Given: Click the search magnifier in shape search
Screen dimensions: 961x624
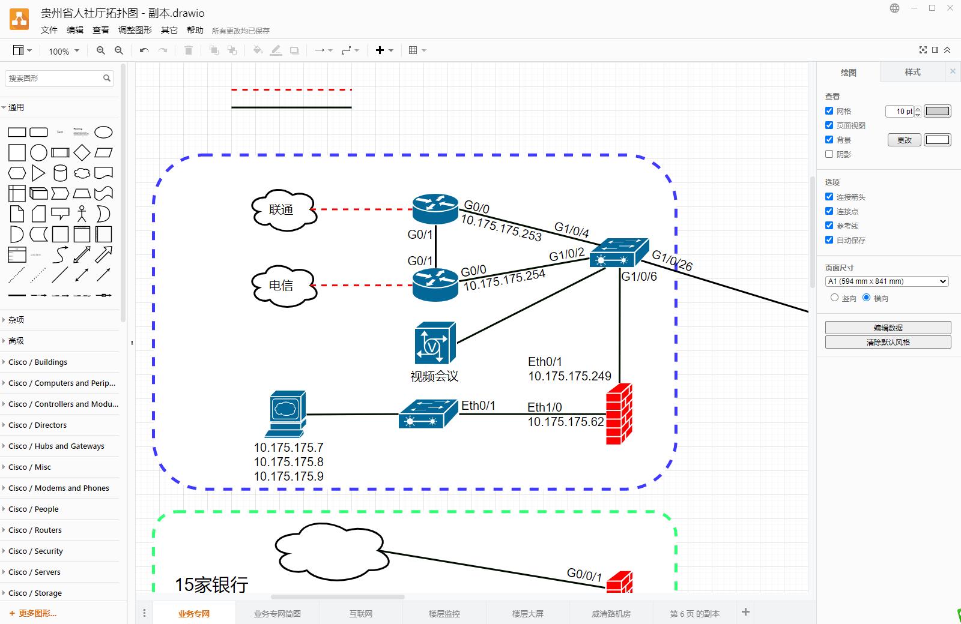Looking at the screenshot, I should [x=107, y=78].
